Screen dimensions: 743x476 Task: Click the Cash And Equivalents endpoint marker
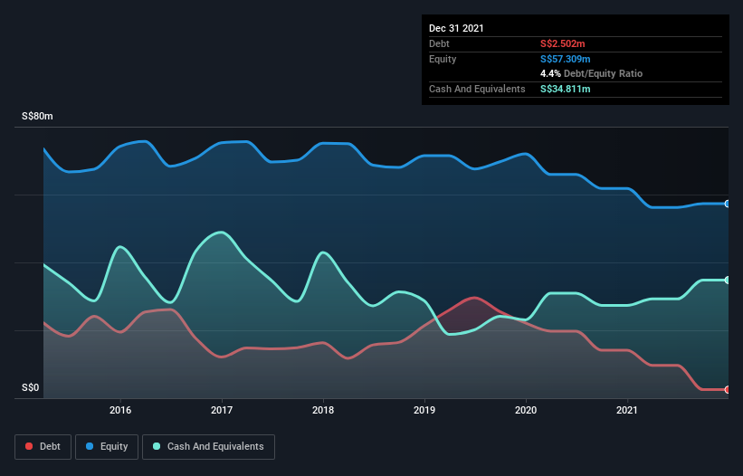tap(728, 281)
